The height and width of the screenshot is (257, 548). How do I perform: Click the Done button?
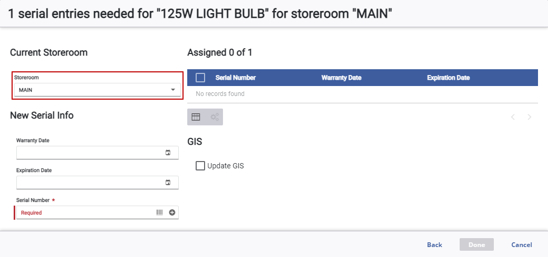pos(476,244)
